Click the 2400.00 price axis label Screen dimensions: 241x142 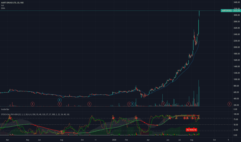237,34
